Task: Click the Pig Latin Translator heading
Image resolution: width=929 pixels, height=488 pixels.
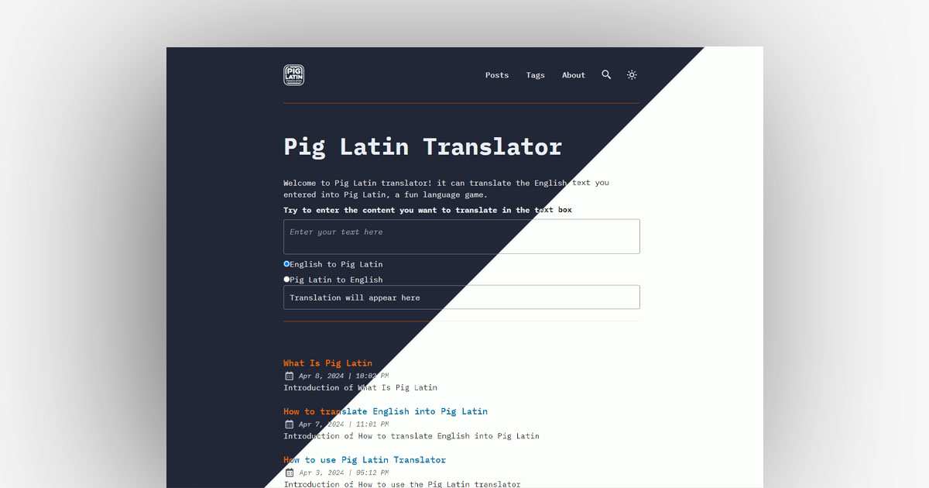Action: tap(422, 146)
